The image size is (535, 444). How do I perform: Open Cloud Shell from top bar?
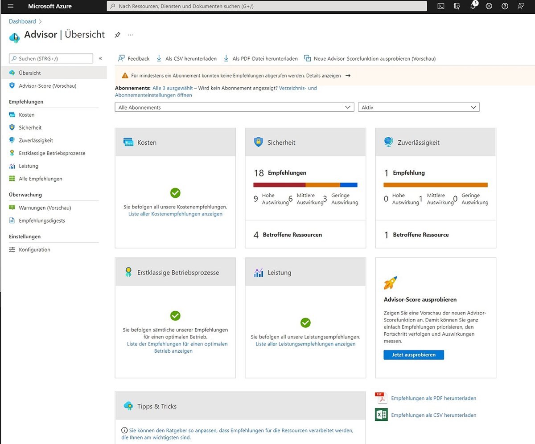[440, 6]
